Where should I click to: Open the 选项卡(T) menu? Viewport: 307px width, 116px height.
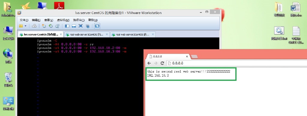[x=79, y=20]
